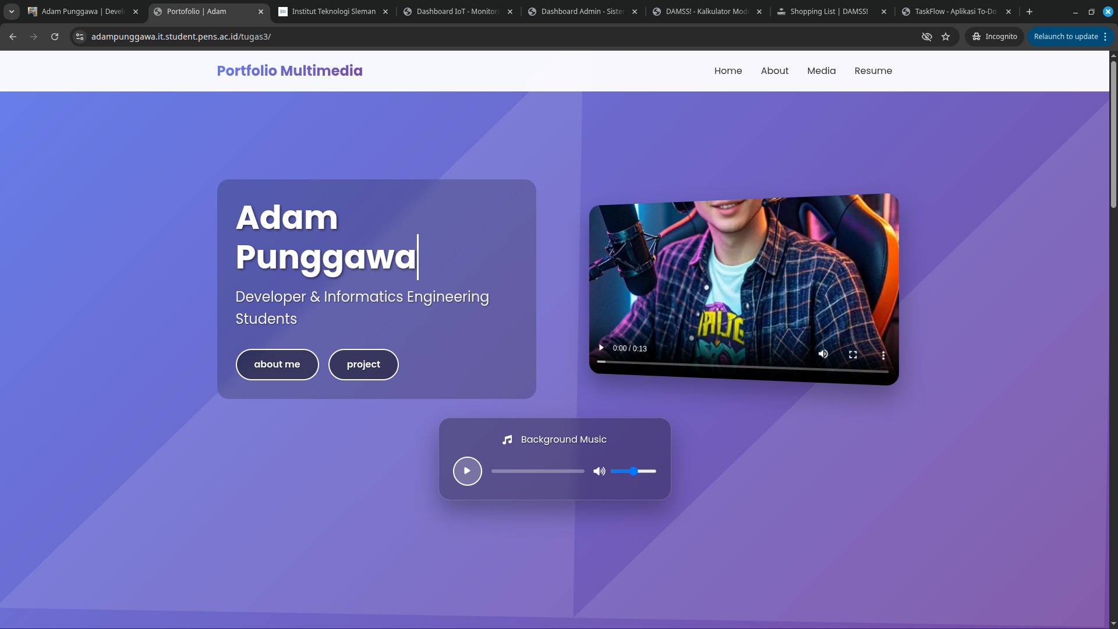This screenshot has width=1118, height=629.
Task: Click the 'about me' button
Action: point(277,364)
